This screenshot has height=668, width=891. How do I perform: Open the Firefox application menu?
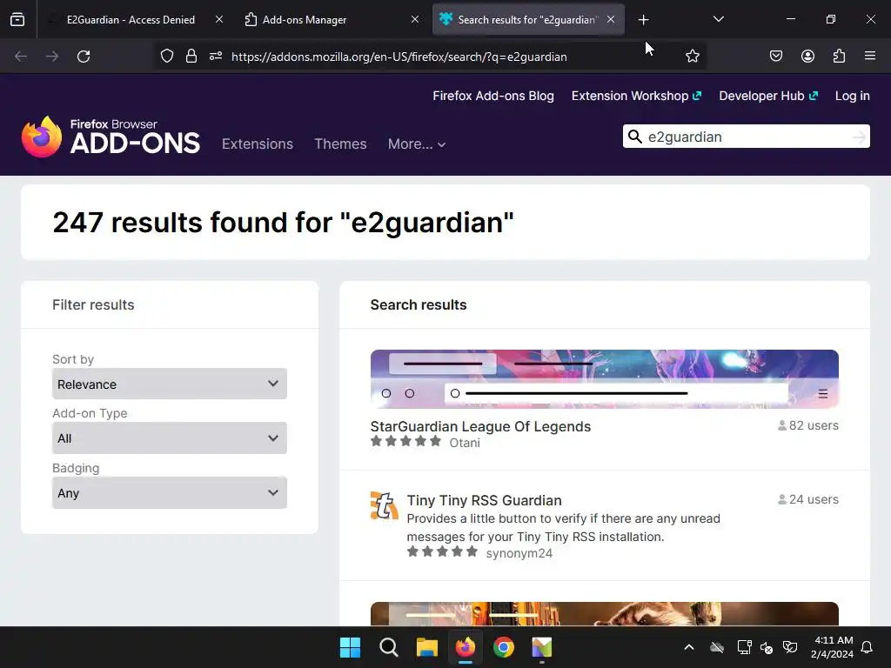tap(870, 57)
